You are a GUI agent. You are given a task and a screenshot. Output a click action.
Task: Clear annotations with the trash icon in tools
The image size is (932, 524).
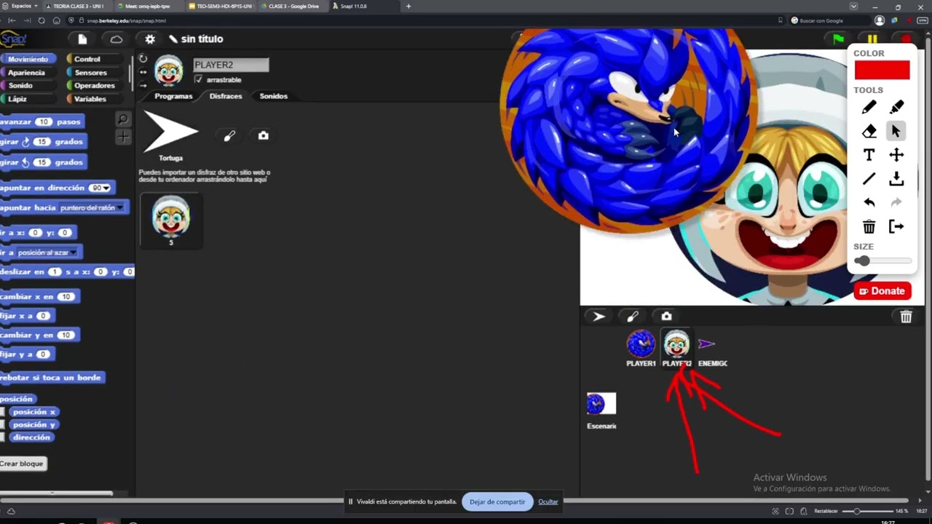point(869,227)
